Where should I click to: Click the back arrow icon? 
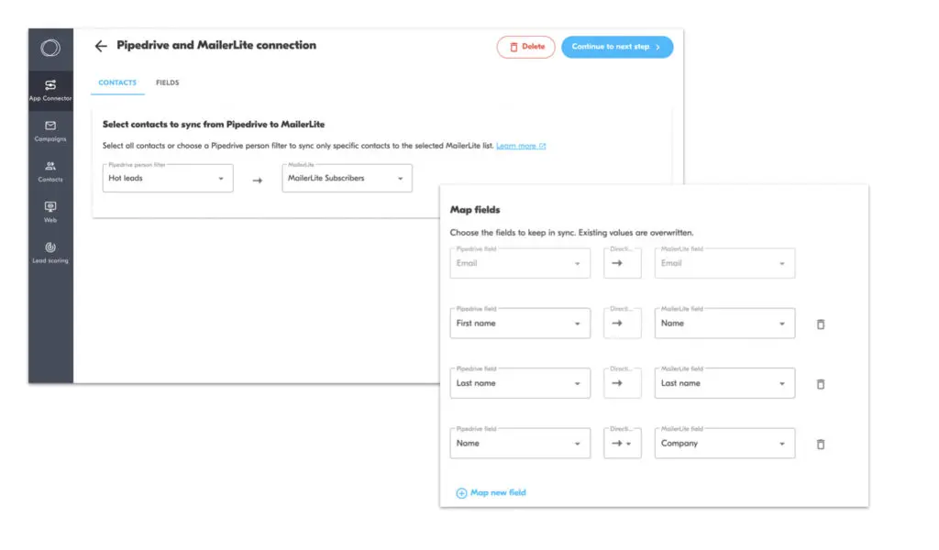[101, 46]
